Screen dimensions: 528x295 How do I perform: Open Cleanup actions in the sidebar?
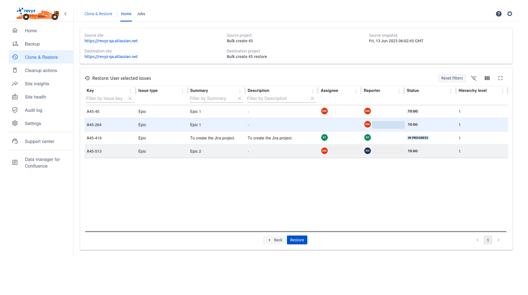[x=41, y=71]
